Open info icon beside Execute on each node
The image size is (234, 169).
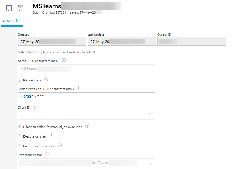[60, 145]
